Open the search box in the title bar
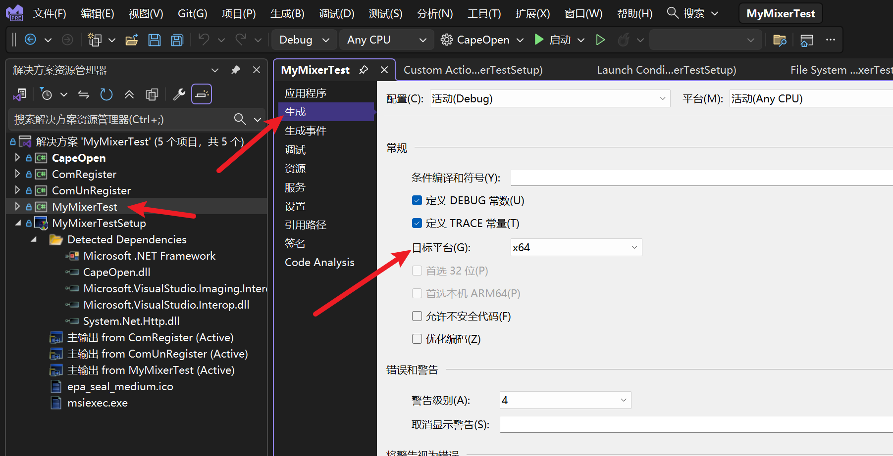This screenshot has height=456, width=893. click(692, 13)
